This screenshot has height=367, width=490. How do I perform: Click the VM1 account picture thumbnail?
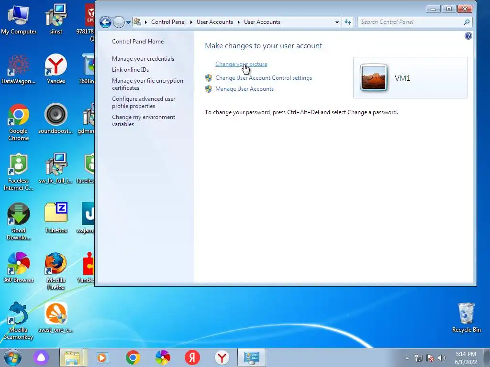click(373, 77)
